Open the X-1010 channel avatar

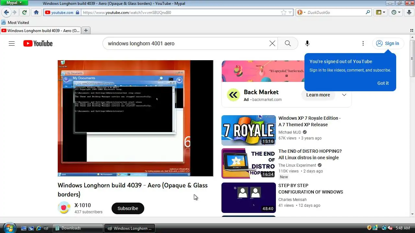click(64, 208)
